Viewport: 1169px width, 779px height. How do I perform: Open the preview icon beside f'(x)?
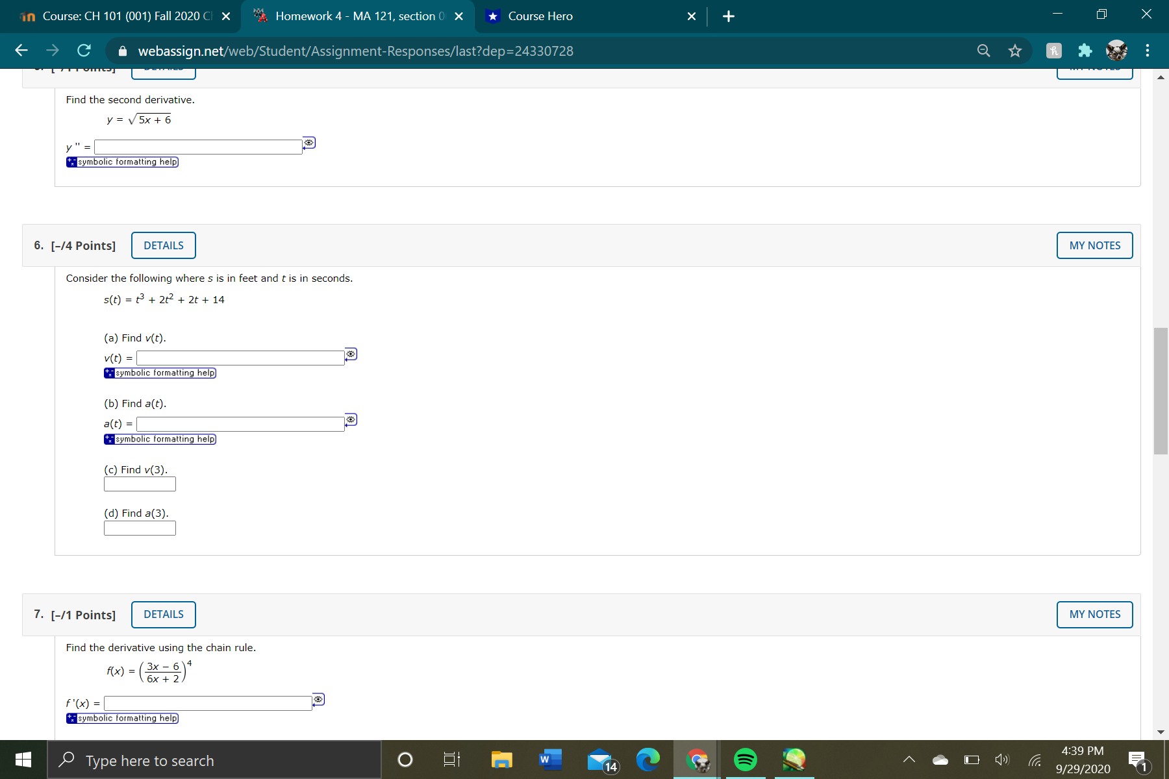[318, 699]
